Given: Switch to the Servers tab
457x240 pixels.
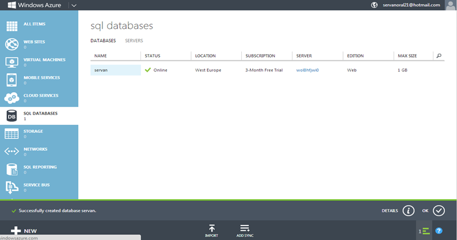Looking at the screenshot, I should click(134, 40).
